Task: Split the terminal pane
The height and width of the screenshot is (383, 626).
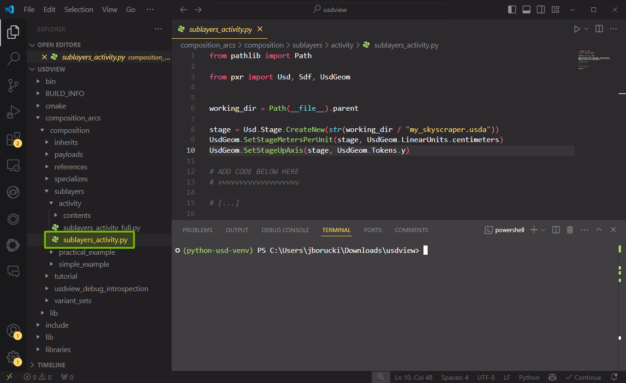Action: coord(556,230)
